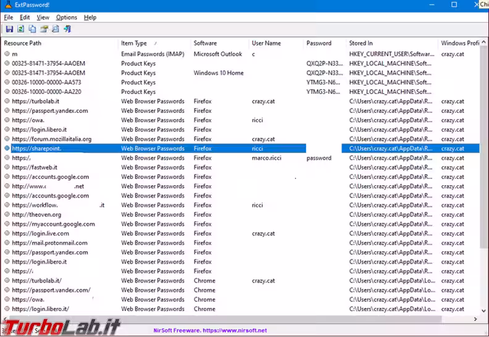Click the Software column header

point(205,44)
